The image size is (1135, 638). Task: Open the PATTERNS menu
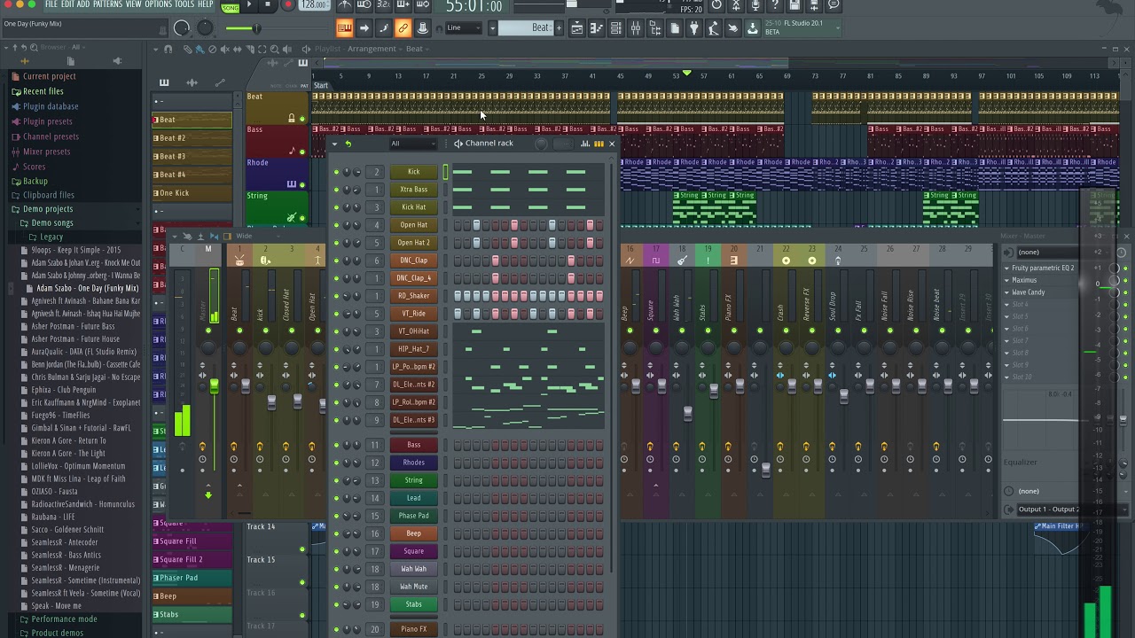click(107, 4)
